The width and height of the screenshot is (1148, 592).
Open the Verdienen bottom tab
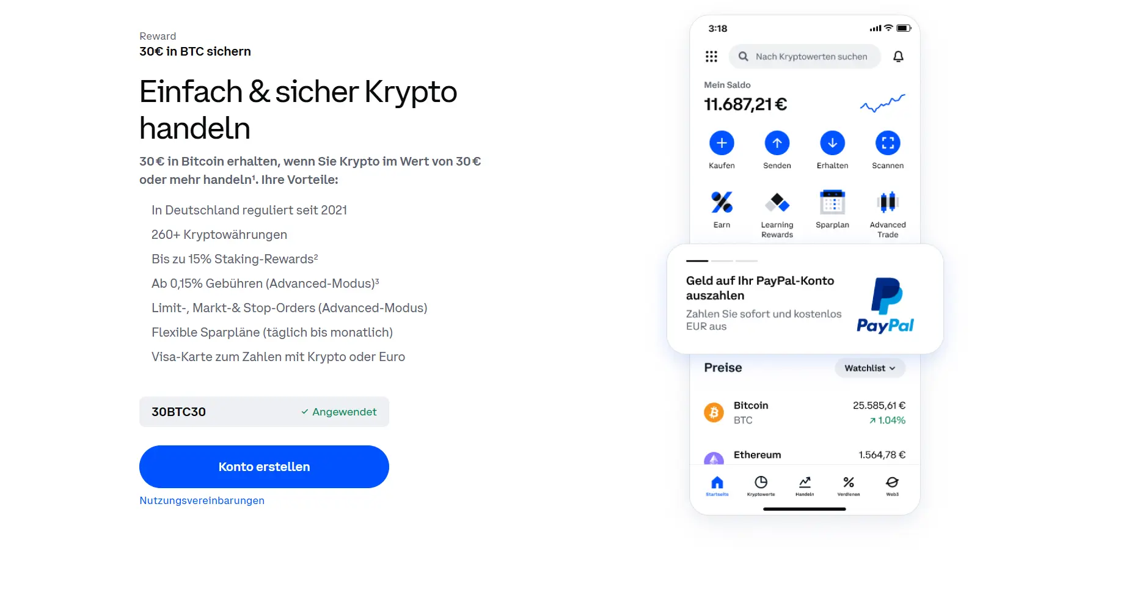[849, 486]
